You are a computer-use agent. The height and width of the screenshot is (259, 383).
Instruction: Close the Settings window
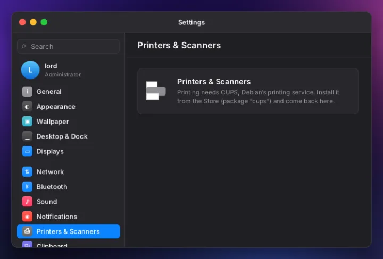(22, 22)
